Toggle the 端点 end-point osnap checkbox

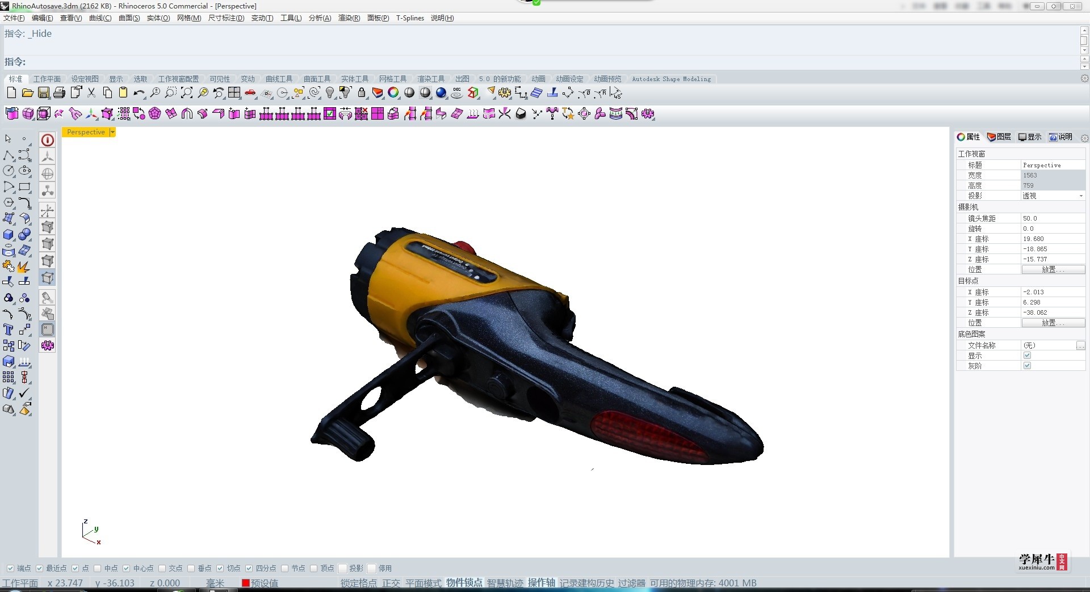[10, 568]
